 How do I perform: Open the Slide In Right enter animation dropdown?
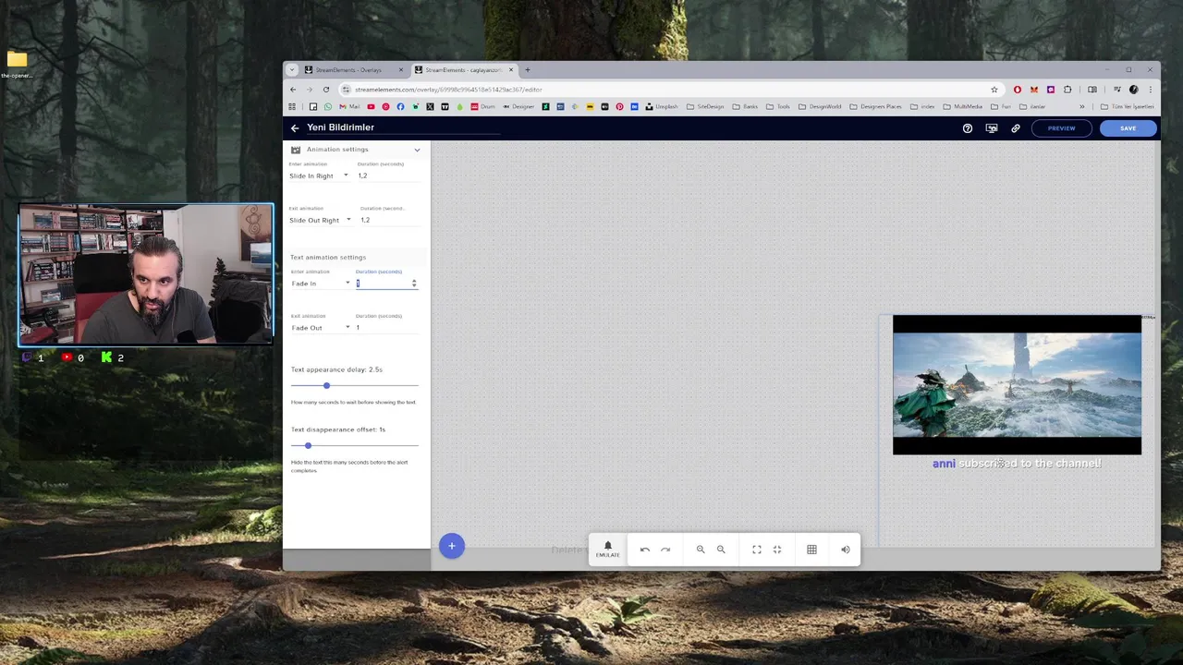coord(319,175)
